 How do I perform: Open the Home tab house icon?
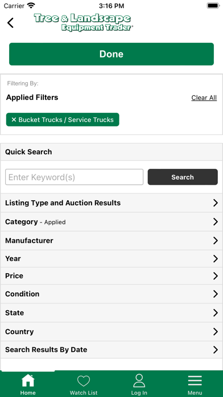(x=28, y=380)
